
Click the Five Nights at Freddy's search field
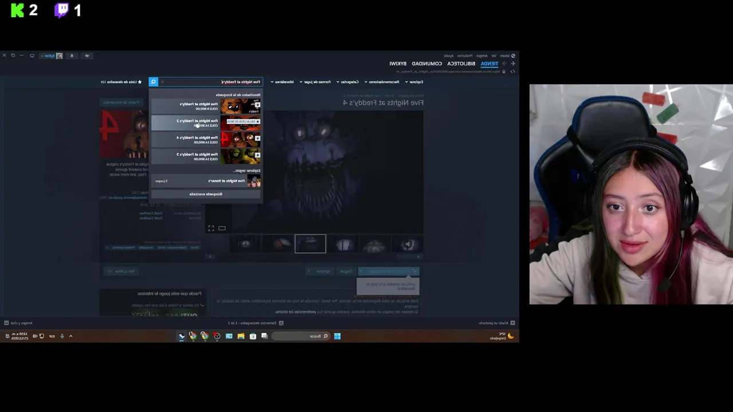[x=211, y=82]
